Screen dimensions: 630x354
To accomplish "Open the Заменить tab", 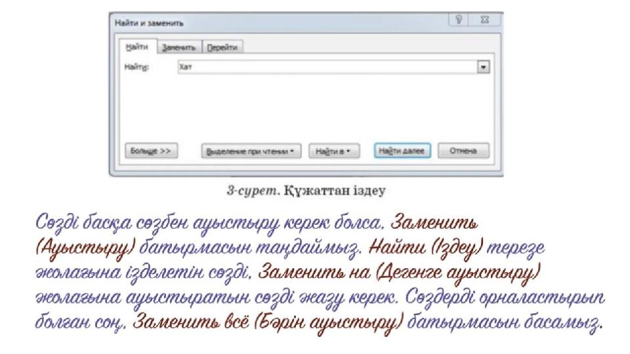I will (179, 47).
